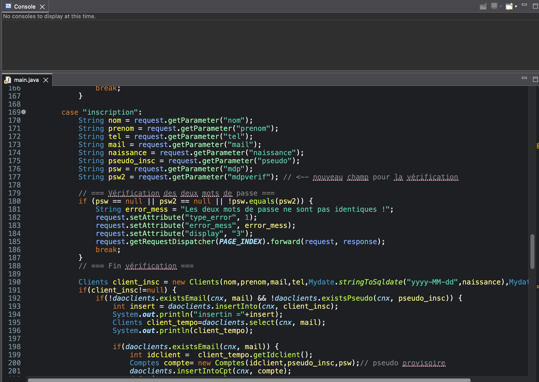
Task: Click line number 185 in the gutter
Action: pyautogui.click(x=14, y=242)
